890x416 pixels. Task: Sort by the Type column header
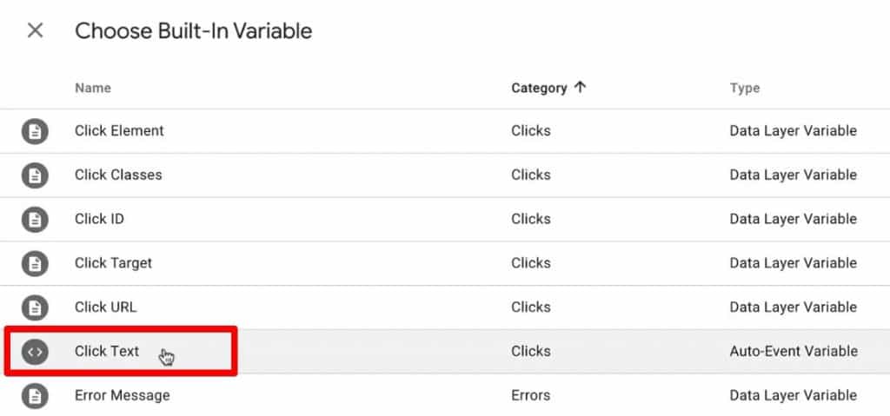745,88
